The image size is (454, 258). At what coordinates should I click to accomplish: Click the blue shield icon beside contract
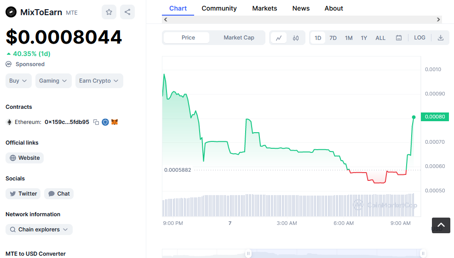pyautogui.click(x=105, y=122)
